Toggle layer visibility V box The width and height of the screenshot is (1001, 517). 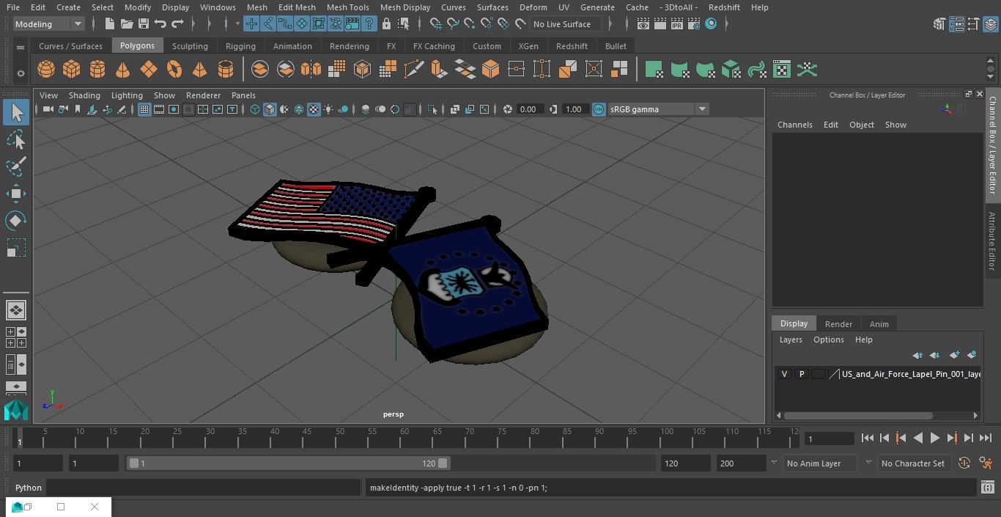pos(784,374)
